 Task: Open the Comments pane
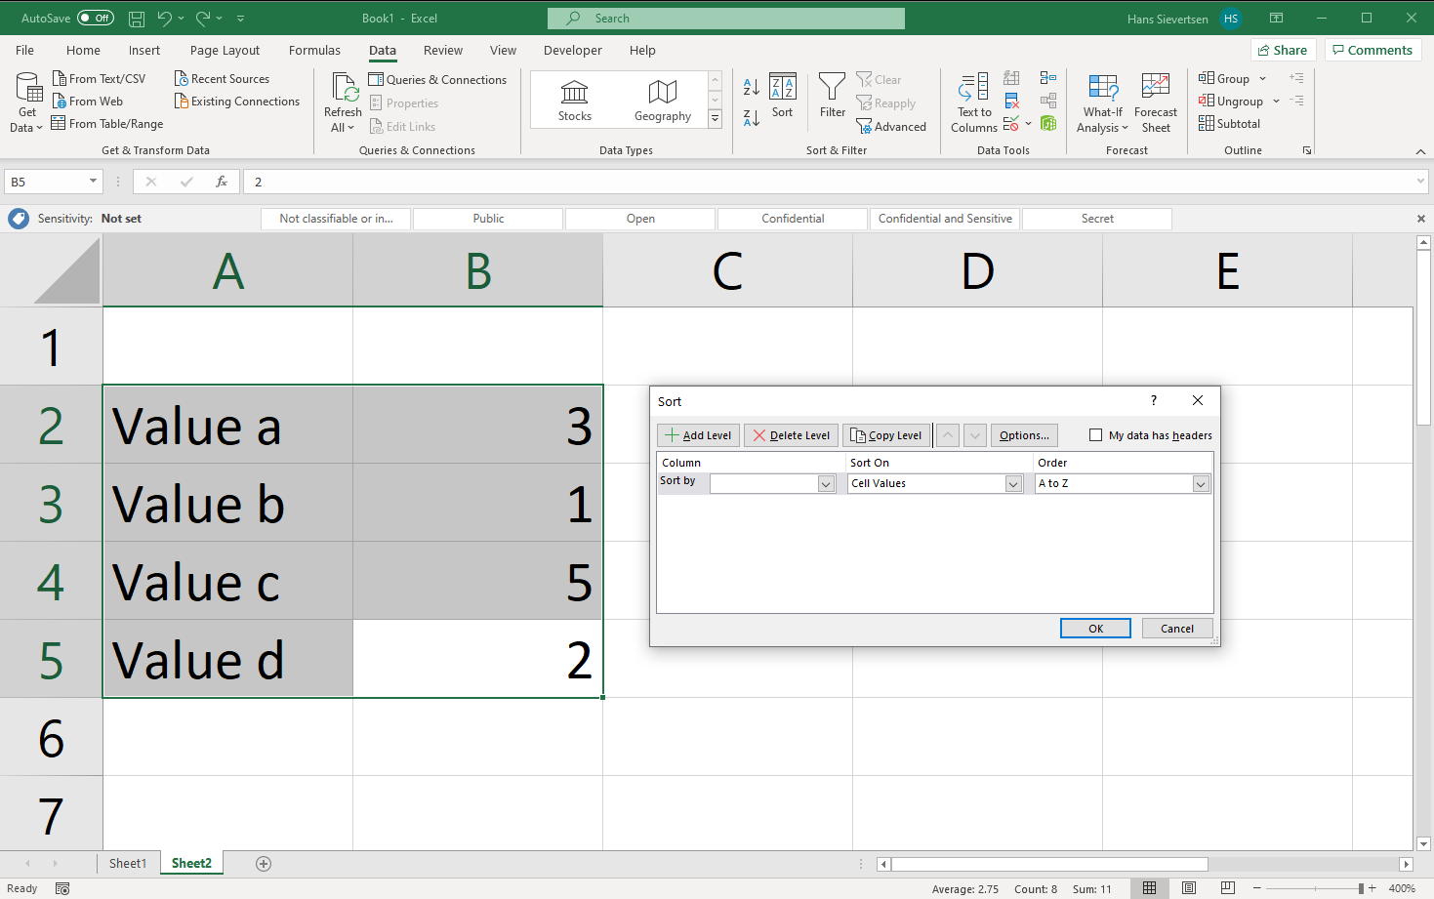(1373, 50)
